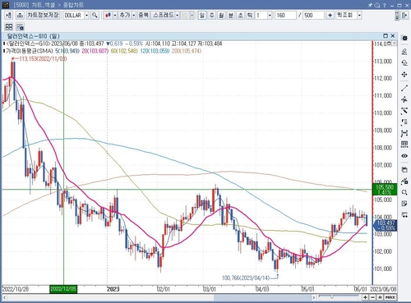The width and height of the screenshot is (411, 303).
Task: Select the four-arrow move tool in the right sidebar
Action: [x=404, y=75]
